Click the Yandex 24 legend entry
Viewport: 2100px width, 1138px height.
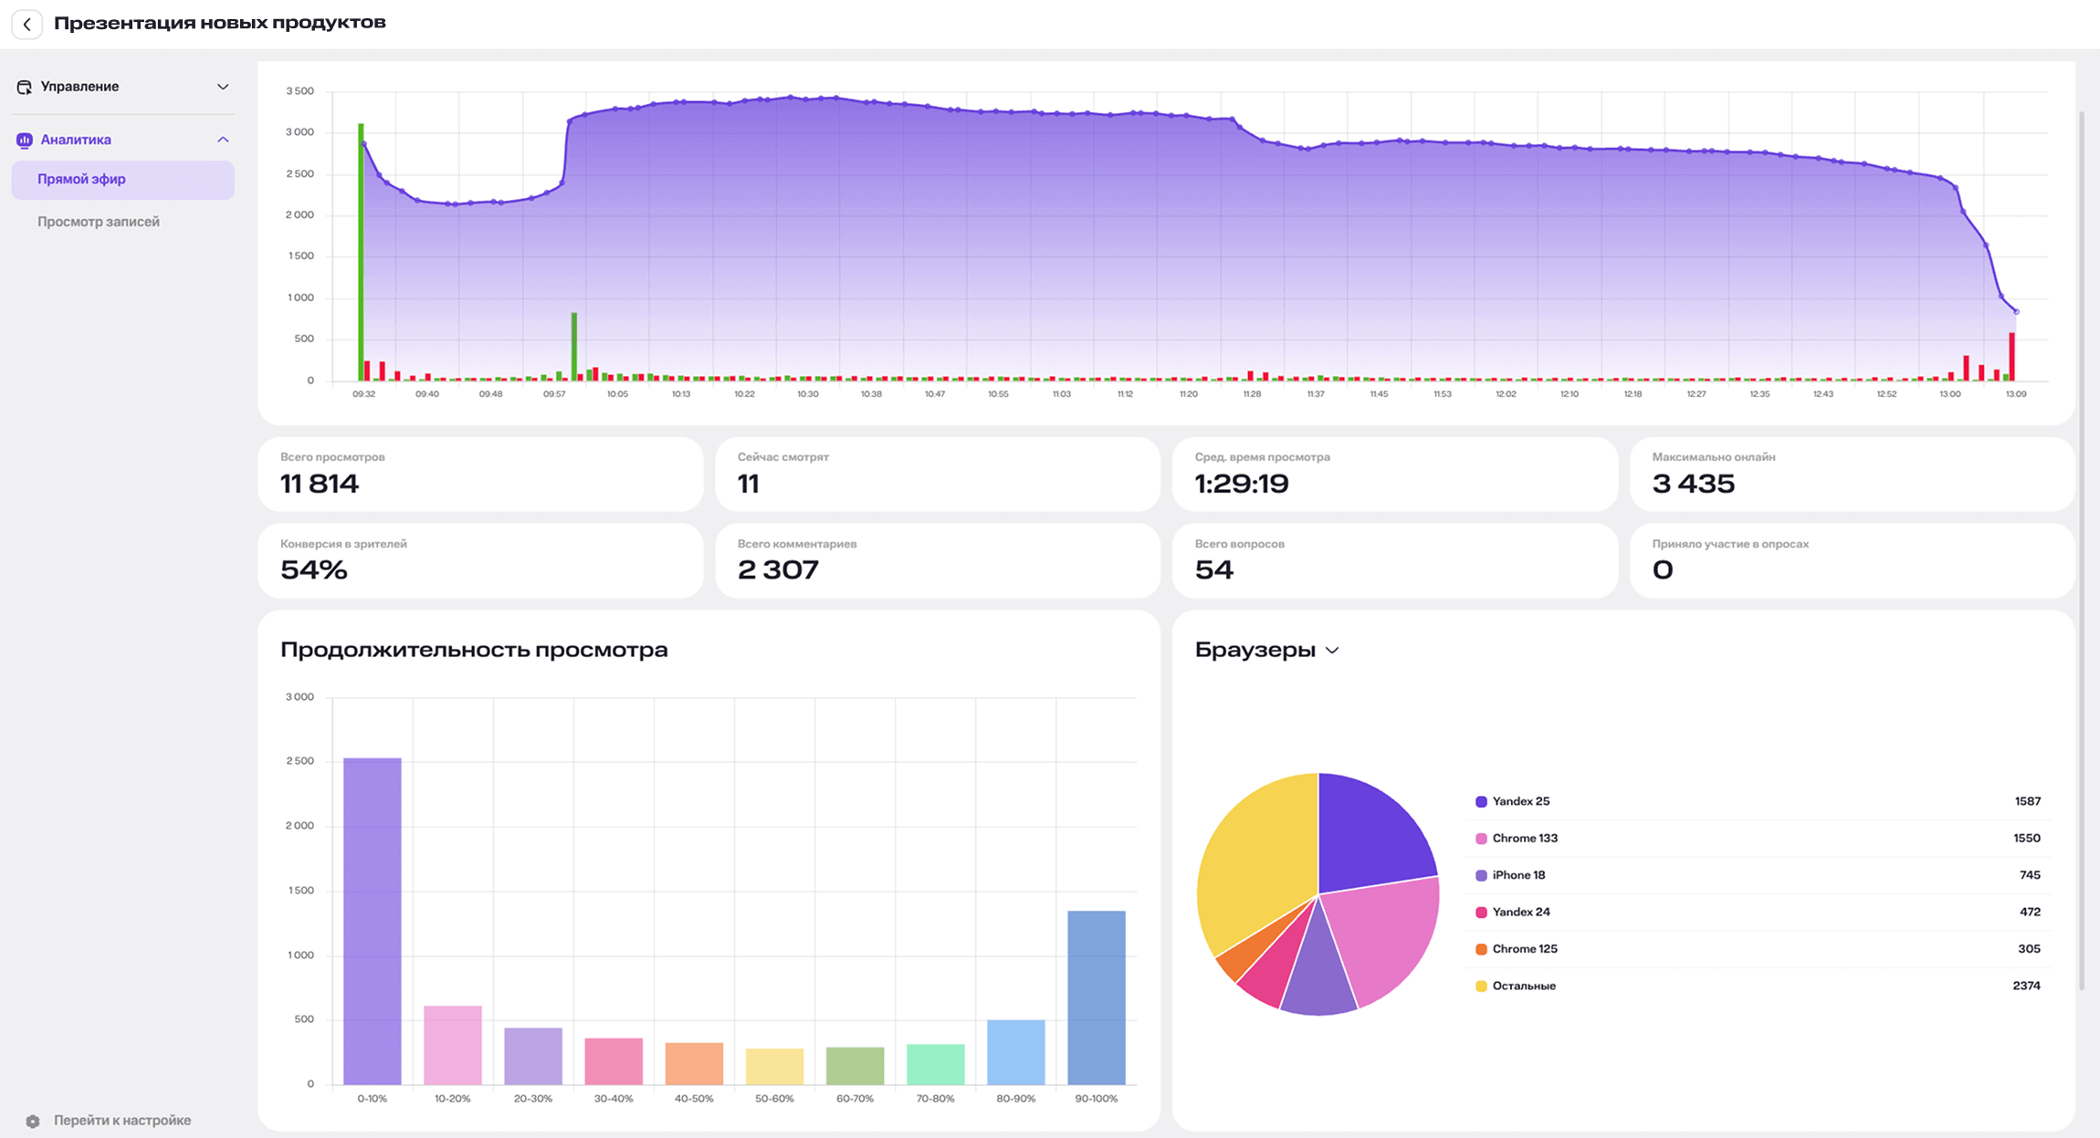point(1520,912)
